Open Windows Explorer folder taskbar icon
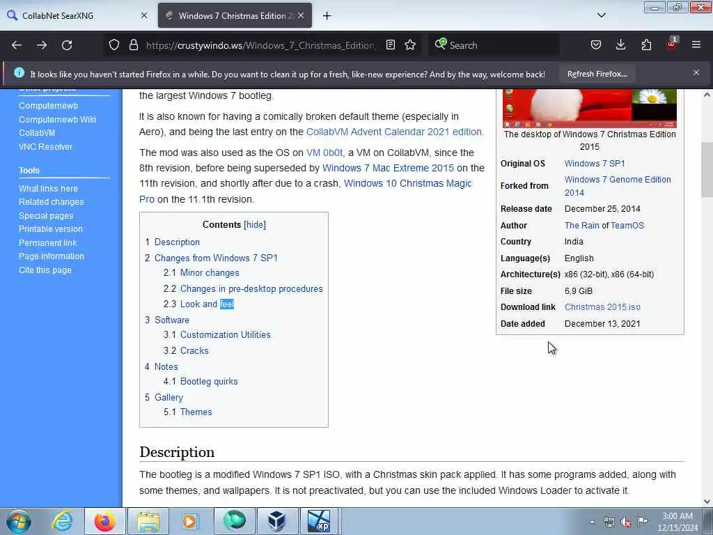The image size is (713, 535). 148,521
